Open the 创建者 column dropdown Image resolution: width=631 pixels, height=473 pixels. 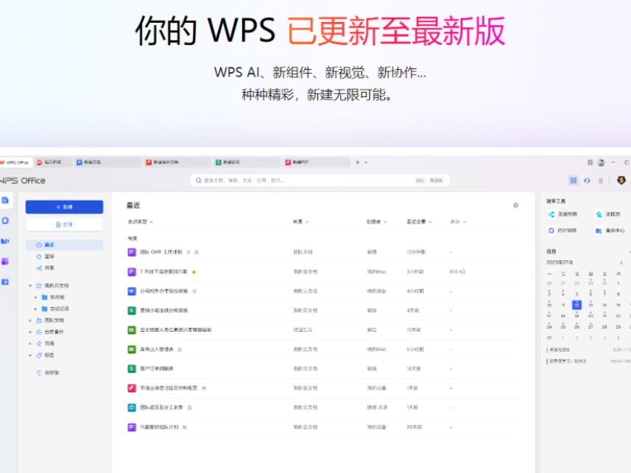pyautogui.click(x=377, y=221)
